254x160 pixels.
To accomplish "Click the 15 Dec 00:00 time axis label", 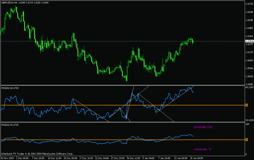I will (70, 158).
